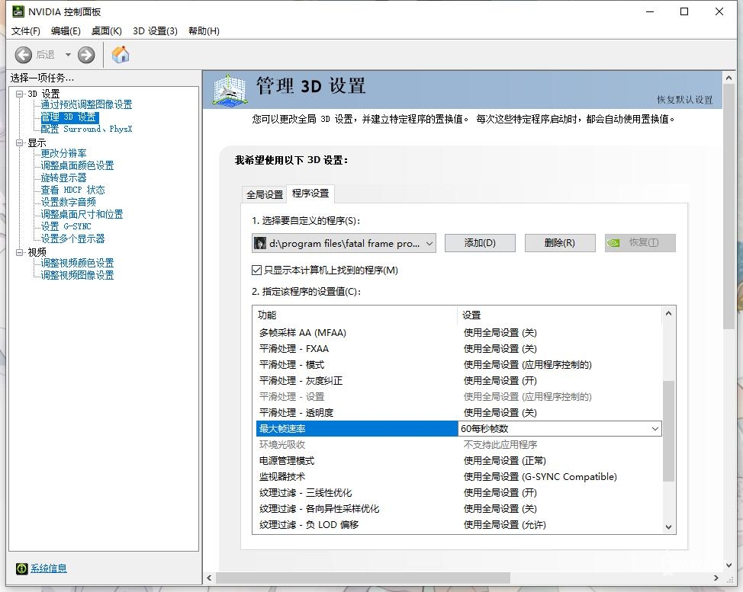The image size is (743, 592).
Task: Switch to 全局设置 tab
Action: pyautogui.click(x=264, y=194)
